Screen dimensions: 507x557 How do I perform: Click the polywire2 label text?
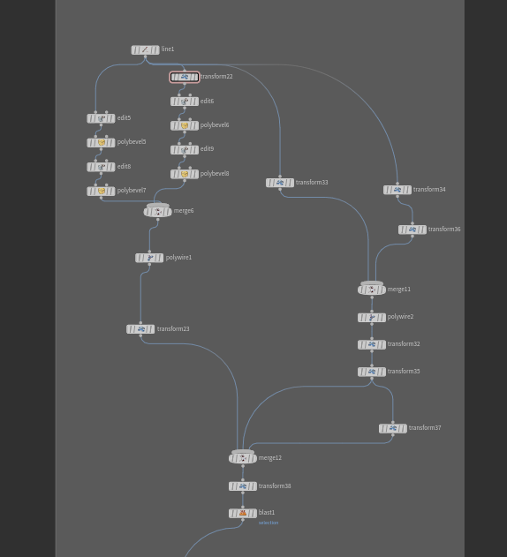(x=401, y=317)
